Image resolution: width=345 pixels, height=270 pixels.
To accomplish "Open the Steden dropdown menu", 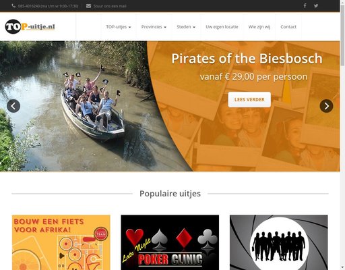I will [186, 27].
